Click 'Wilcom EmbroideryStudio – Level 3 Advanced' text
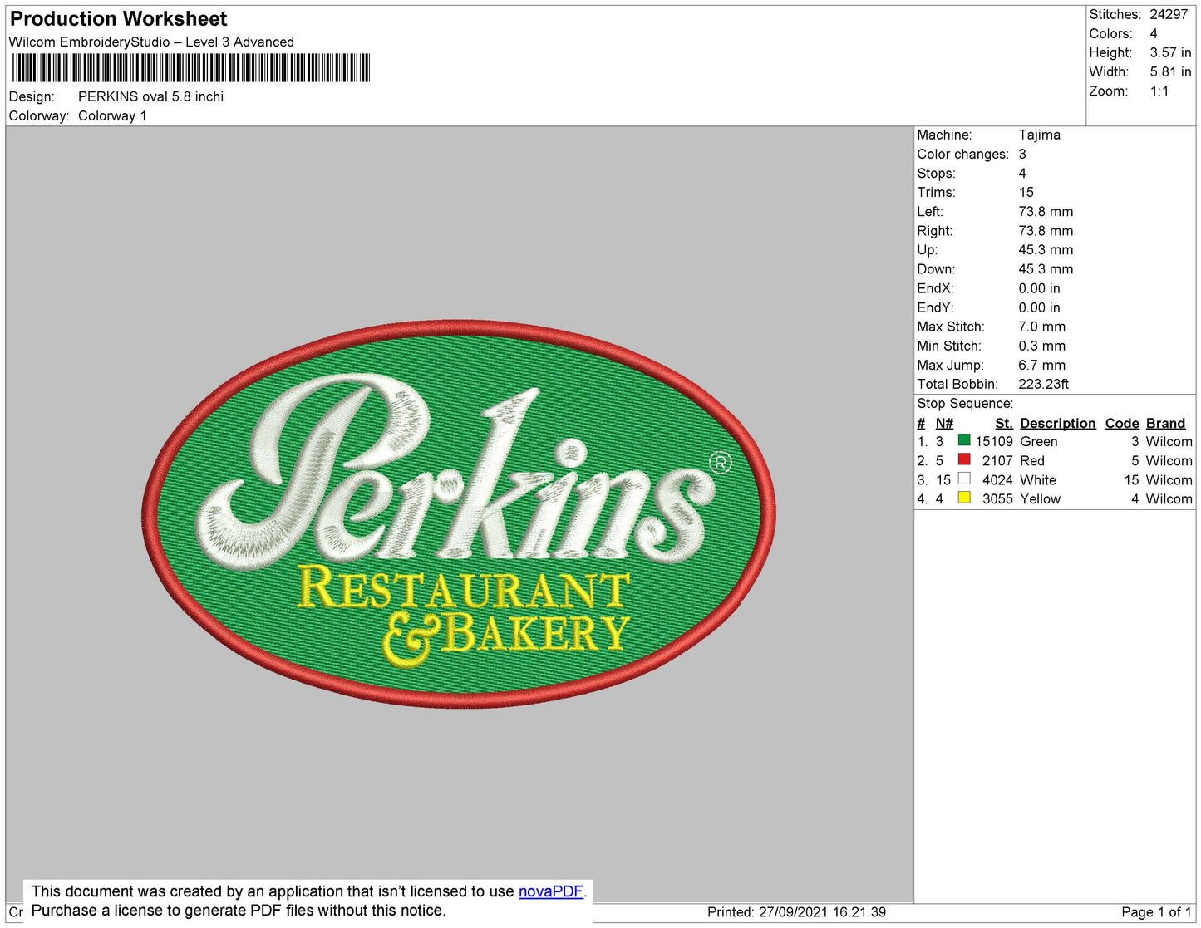The width and height of the screenshot is (1201, 928). 151,42
